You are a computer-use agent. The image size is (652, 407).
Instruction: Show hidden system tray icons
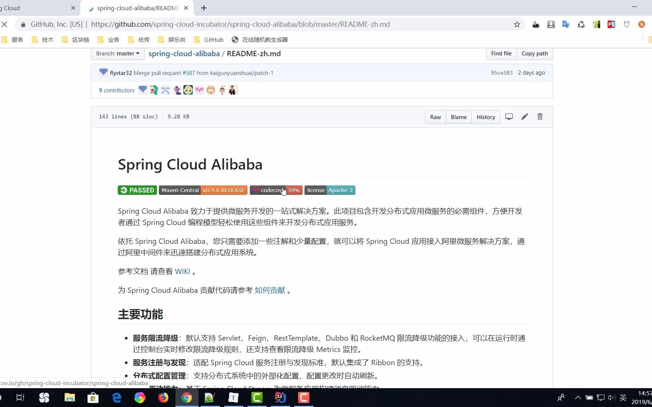[578, 398]
